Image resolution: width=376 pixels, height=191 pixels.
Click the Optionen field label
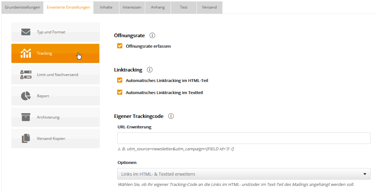tap(127, 162)
